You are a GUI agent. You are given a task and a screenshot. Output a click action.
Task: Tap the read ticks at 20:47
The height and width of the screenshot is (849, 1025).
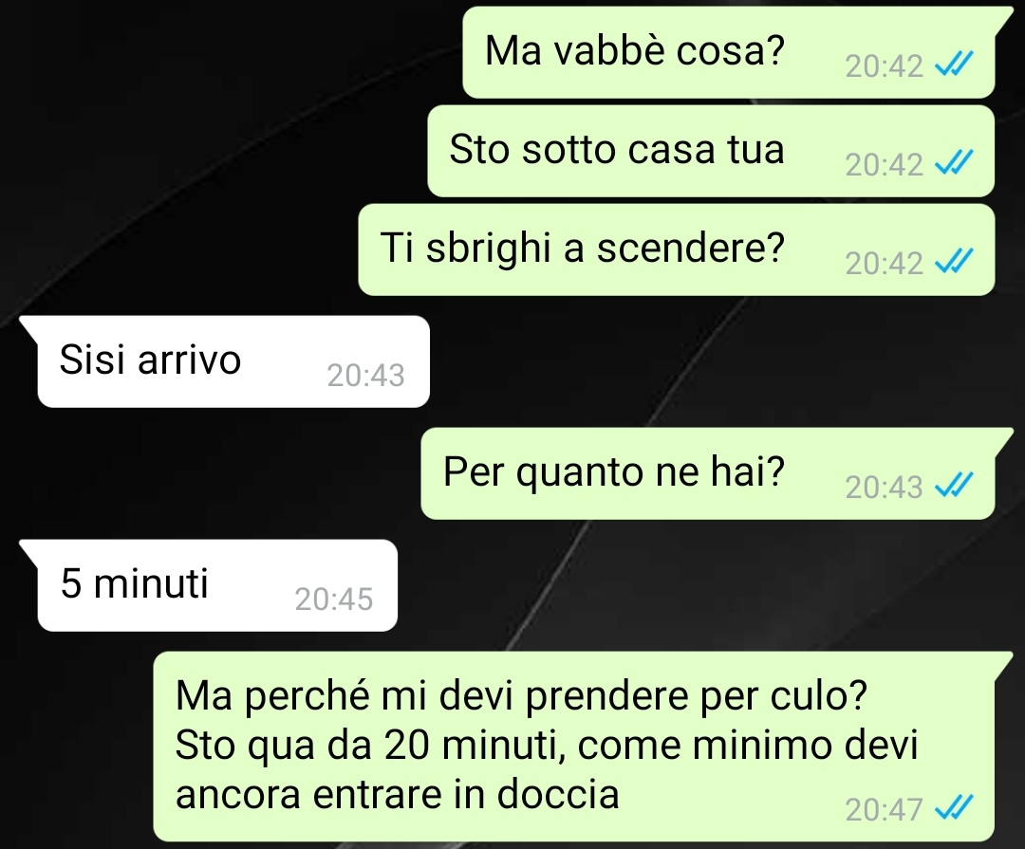955,808
